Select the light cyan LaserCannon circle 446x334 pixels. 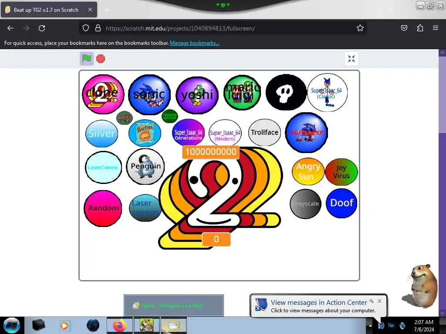coord(103,167)
